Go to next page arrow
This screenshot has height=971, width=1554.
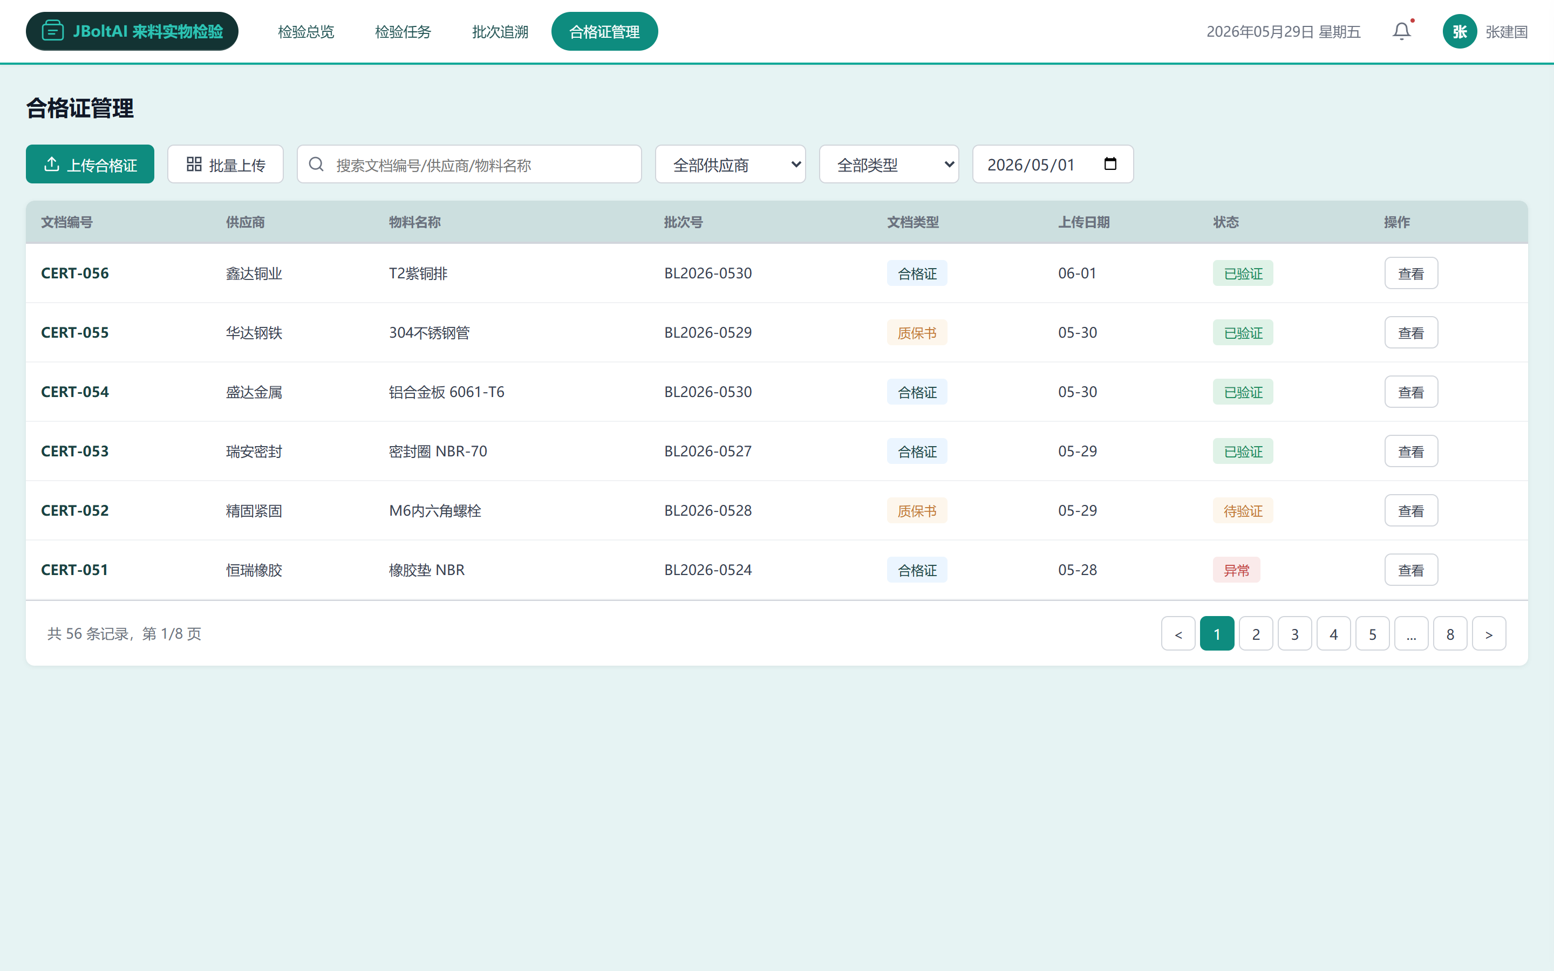1489,634
